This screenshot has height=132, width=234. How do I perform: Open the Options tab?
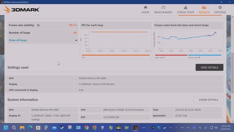tap(220, 10)
